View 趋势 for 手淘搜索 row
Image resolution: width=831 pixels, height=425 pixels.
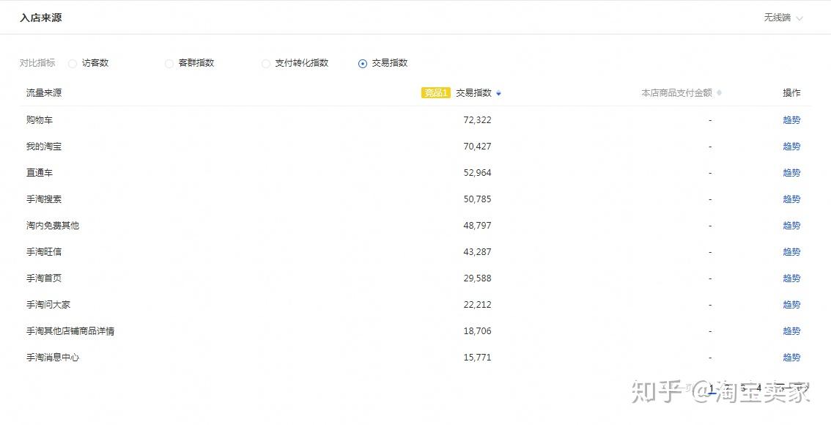(791, 199)
